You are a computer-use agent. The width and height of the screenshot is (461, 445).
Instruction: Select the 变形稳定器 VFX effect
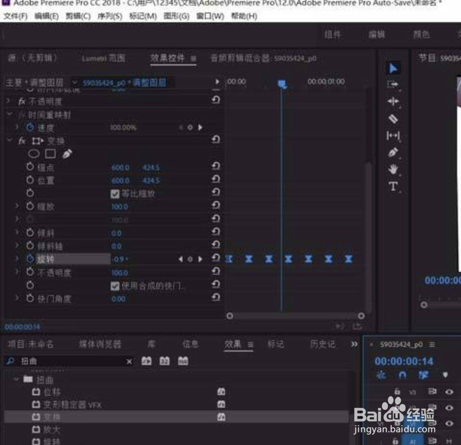coord(72,405)
